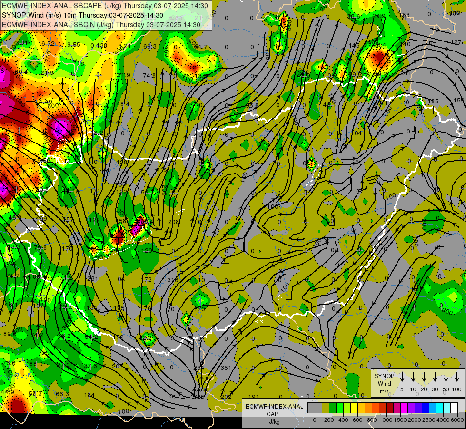Click the SBCIN title line
The width and height of the screenshot is (466, 429).
(x=101, y=25)
